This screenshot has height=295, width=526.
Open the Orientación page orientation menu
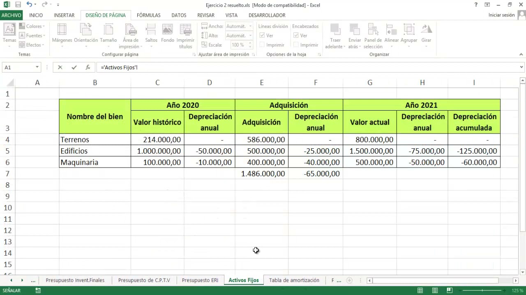coord(86,35)
